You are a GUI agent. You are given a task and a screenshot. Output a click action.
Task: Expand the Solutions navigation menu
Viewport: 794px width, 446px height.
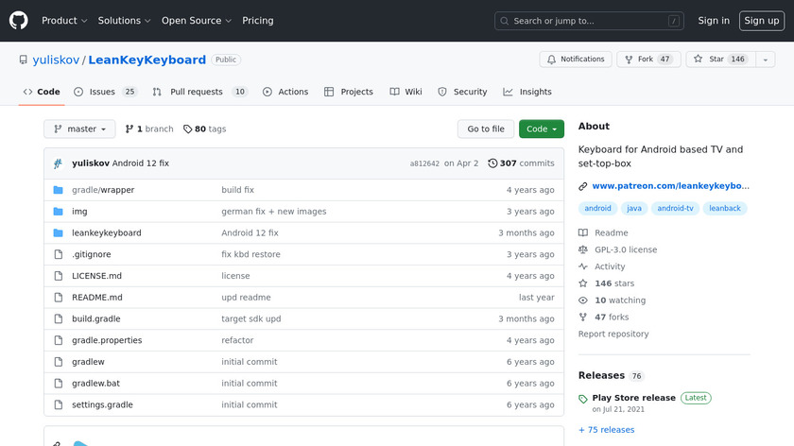point(124,21)
